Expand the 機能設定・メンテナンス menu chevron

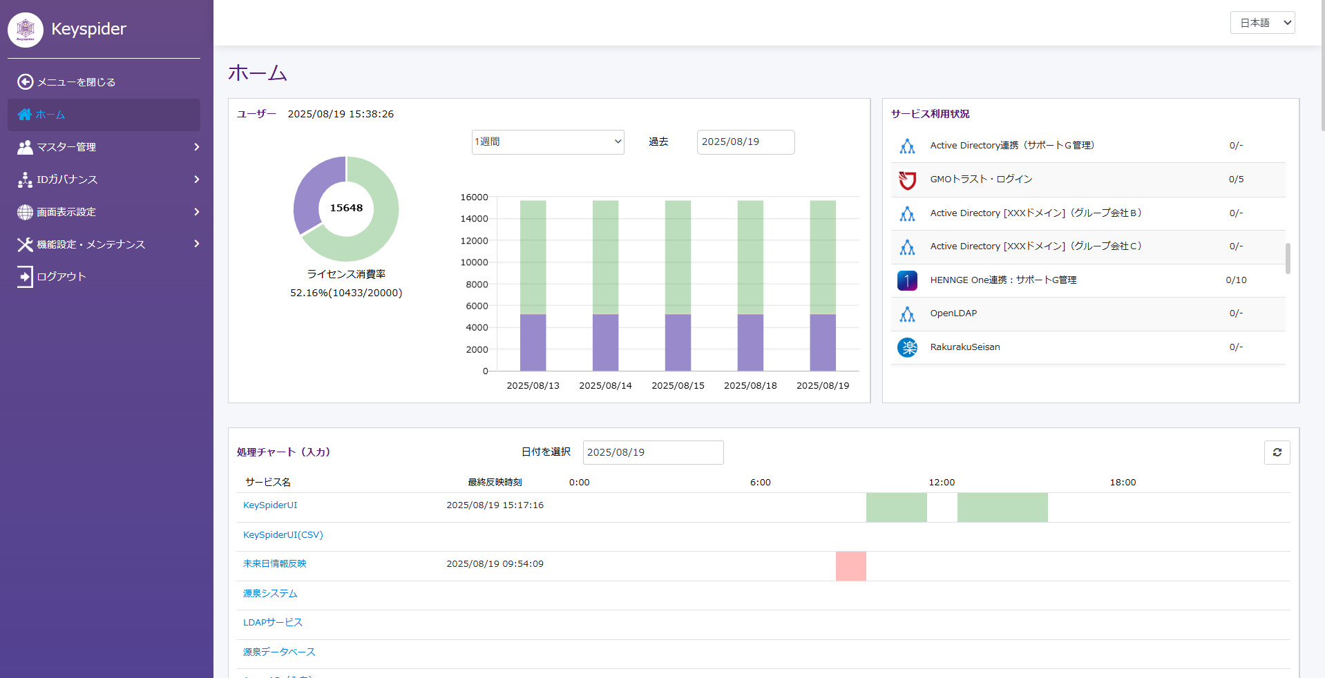196,244
